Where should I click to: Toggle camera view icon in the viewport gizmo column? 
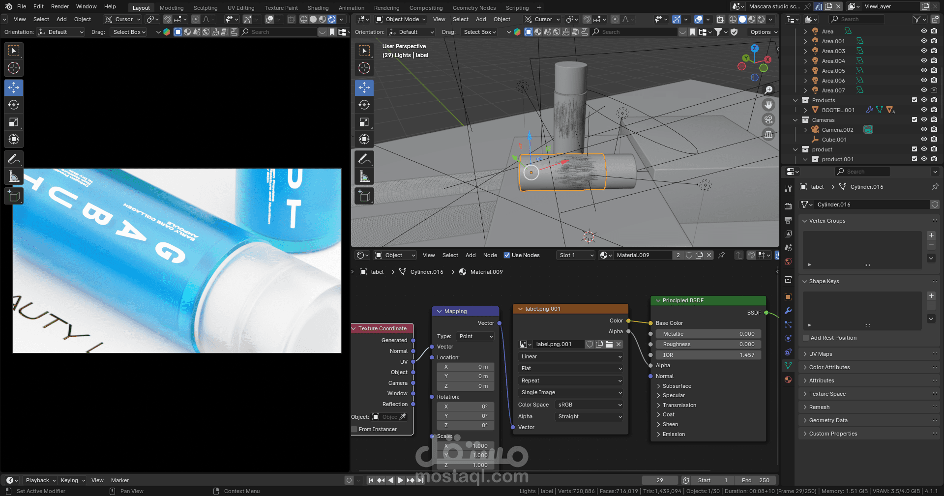[768, 119]
